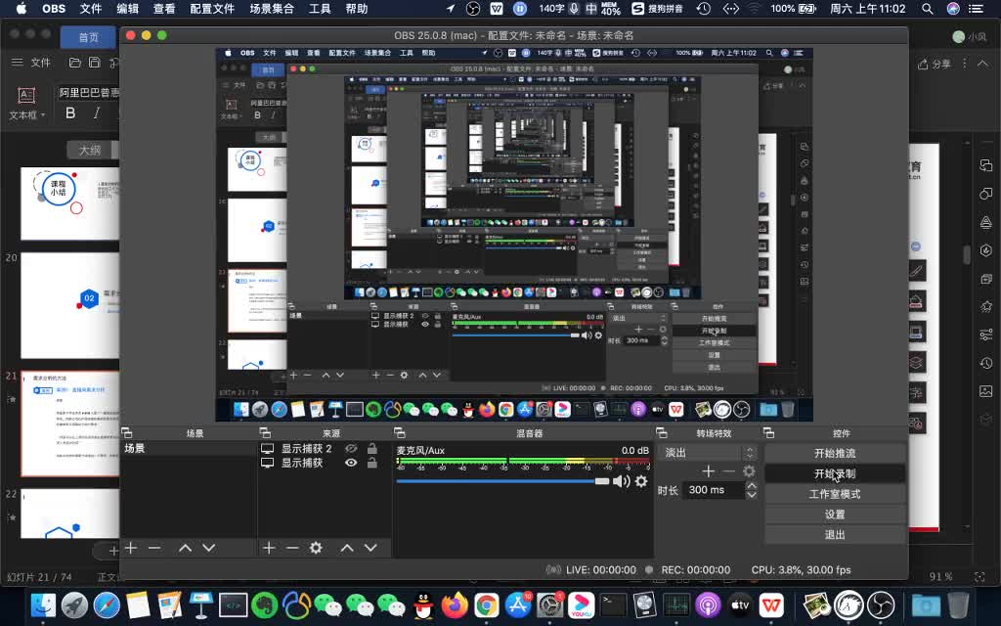Add a transition with the plus icon
The width and height of the screenshot is (1001, 626).
708,471
